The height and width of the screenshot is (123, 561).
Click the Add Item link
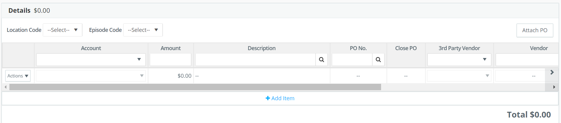tap(280, 98)
